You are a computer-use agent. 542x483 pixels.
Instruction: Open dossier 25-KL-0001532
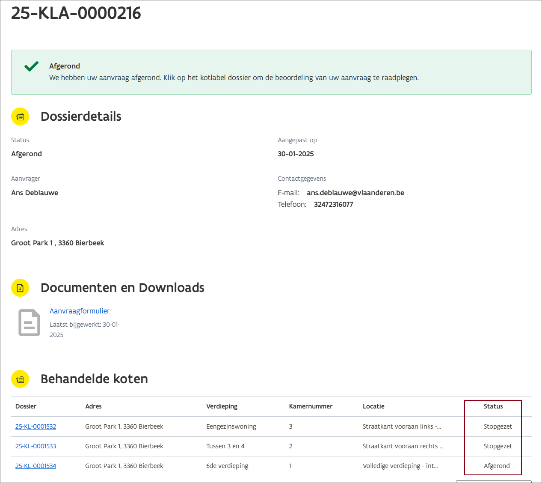[36, 426]
